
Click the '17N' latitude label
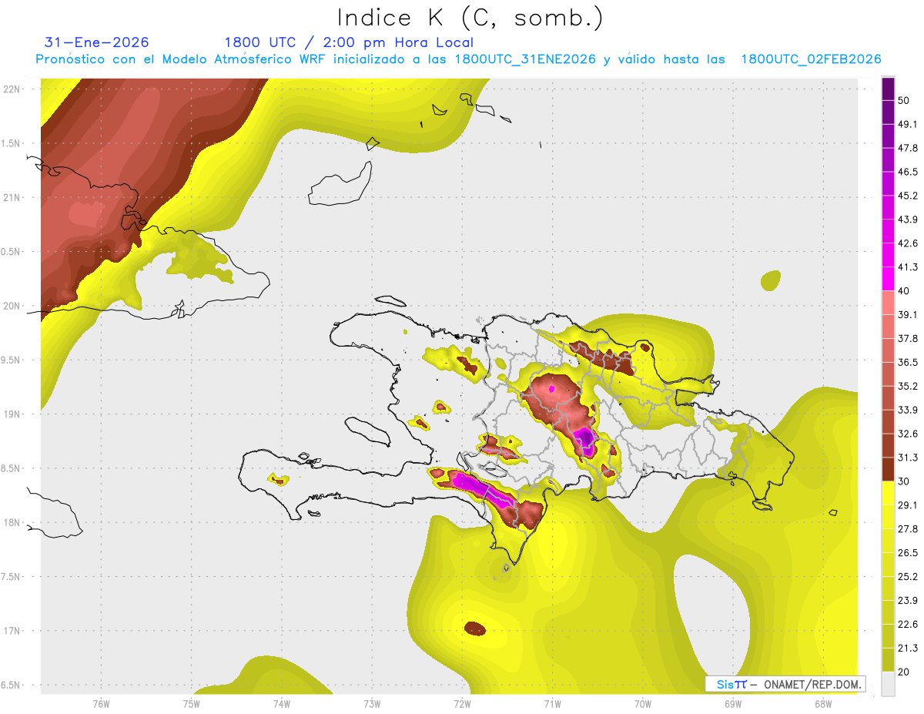[12, 631]
